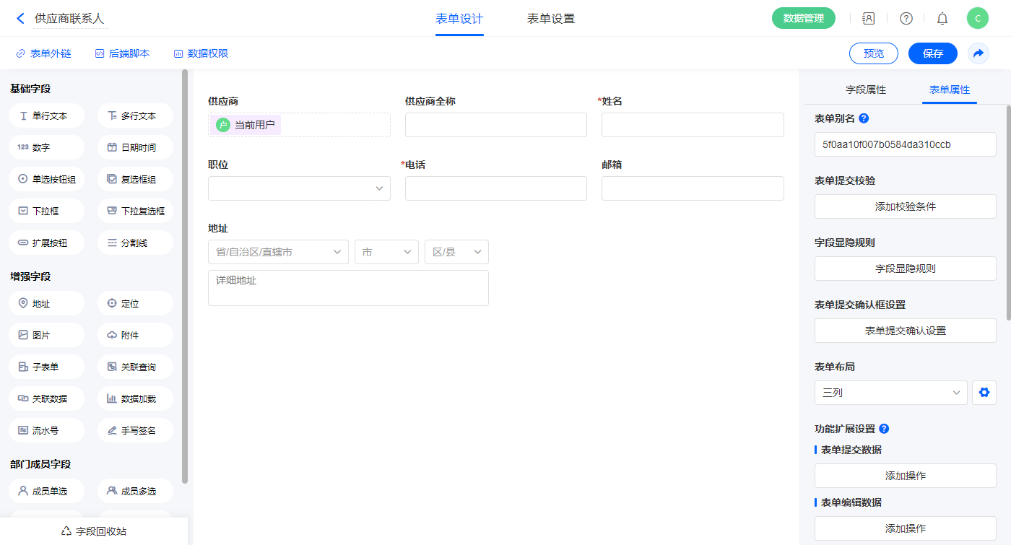Expand the 职位 dropdown
The width and height of the screenshot is (1011, 545).
299,188
